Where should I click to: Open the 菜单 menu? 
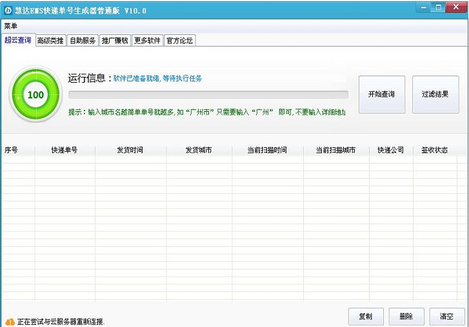pos(11,26)
